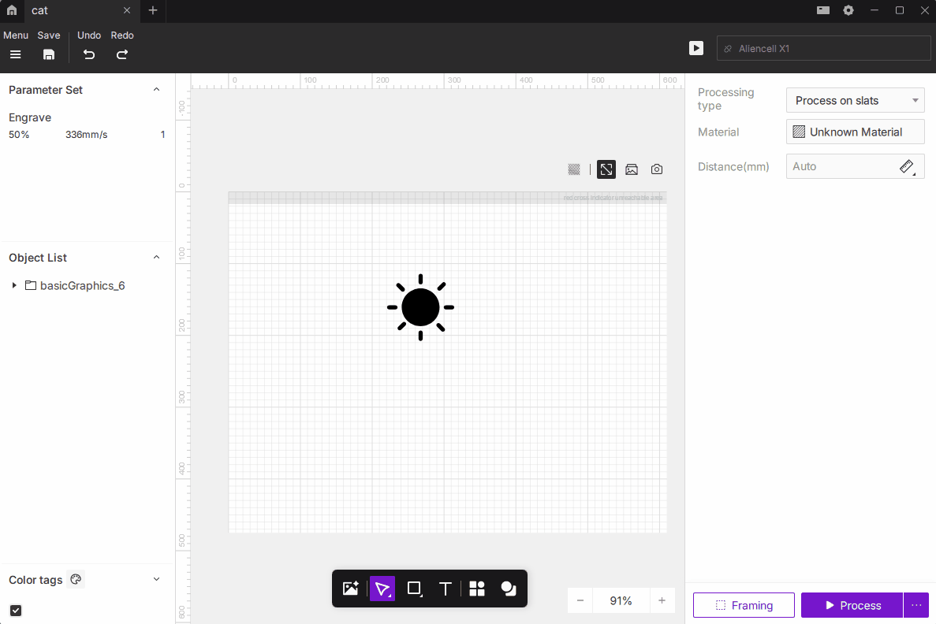
Task: Click the distance measure ruler icon
Action: point(907,166)
